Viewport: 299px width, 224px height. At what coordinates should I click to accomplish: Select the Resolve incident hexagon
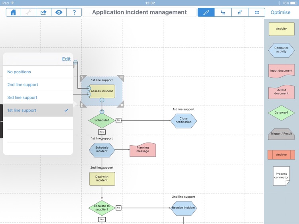click(183, 208)
